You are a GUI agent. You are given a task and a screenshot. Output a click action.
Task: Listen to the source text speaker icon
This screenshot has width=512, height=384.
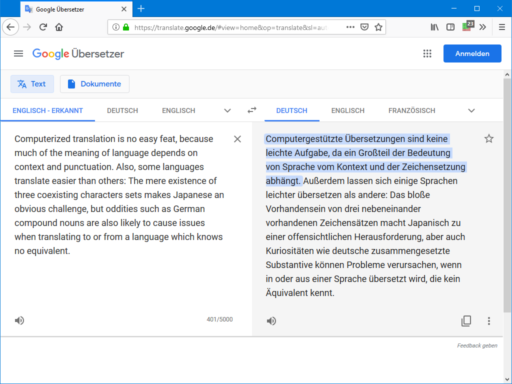(19, 320)
